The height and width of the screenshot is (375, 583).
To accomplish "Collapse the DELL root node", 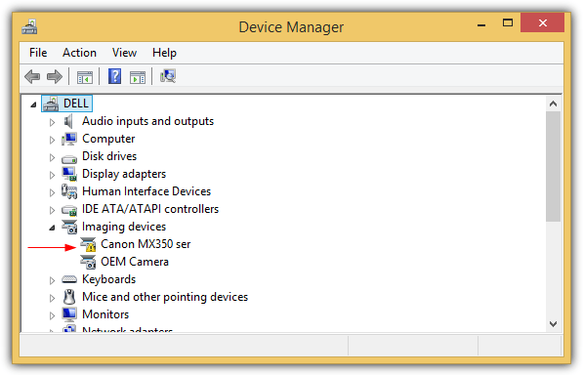I will click(x=33, y=104).
